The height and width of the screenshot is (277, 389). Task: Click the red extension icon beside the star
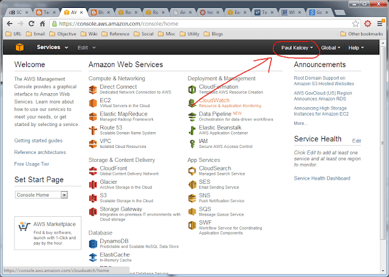368,24
